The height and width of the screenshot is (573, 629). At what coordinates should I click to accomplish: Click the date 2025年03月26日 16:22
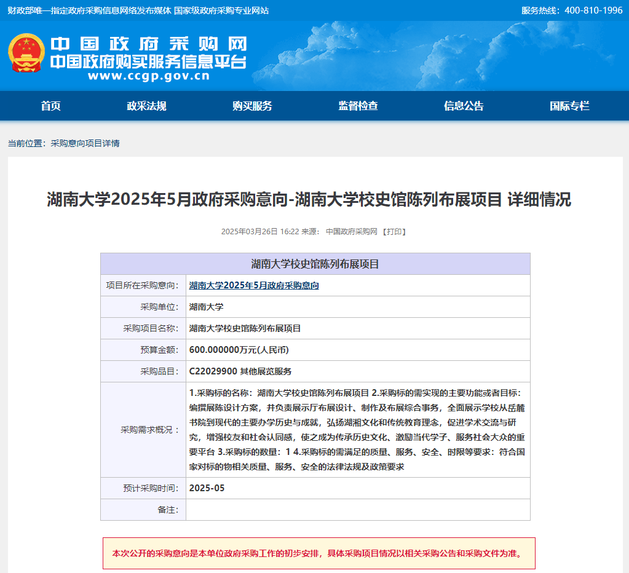(260, 232)
